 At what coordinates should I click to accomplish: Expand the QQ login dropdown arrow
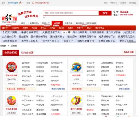pos(23,3)
